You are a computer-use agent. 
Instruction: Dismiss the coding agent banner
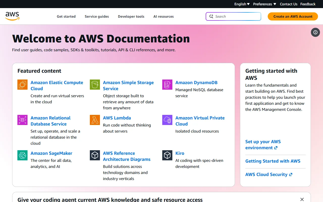click(302, 199)
